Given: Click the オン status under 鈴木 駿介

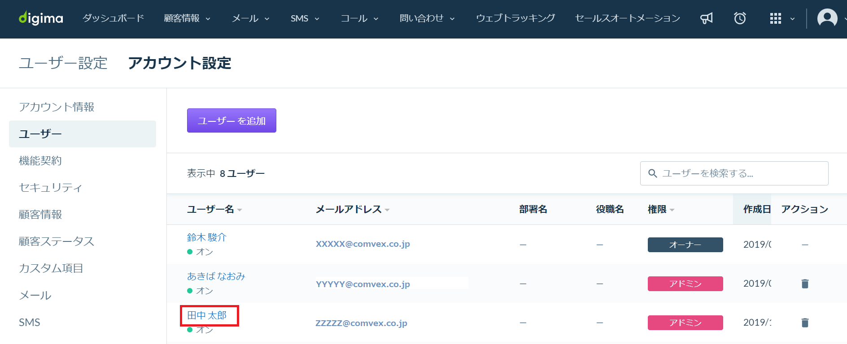Looking at the screenshot, I should (200, 252).
